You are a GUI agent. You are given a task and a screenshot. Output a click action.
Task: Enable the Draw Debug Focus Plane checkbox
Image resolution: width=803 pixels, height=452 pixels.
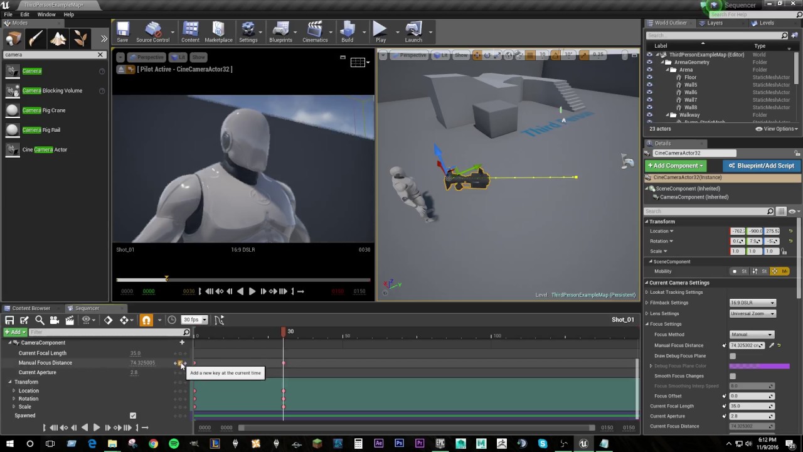[x=733, y=356]
